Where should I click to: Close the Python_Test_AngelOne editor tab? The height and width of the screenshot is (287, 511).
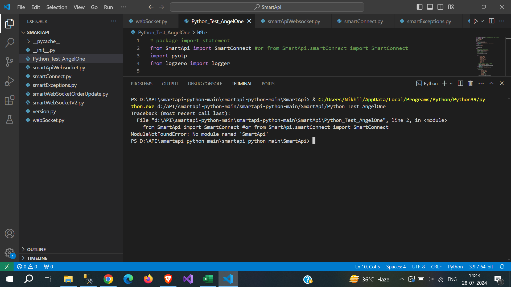coord(249,21)
